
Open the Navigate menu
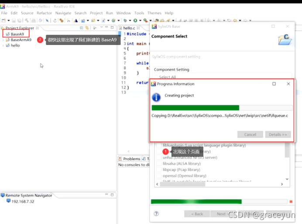point(63,13)
